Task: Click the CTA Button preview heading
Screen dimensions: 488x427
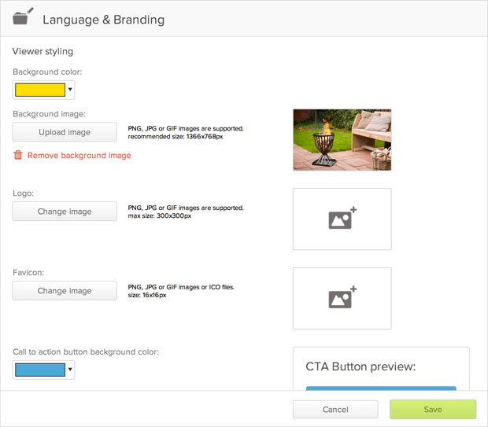Action: [360, 366]
